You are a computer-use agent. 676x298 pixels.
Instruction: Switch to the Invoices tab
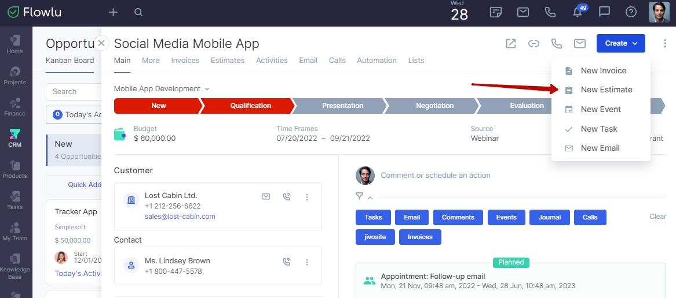click(185, 61)
